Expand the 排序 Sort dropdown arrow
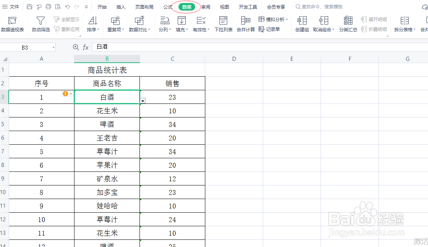 pyautogui.click(x=98, y=29)
